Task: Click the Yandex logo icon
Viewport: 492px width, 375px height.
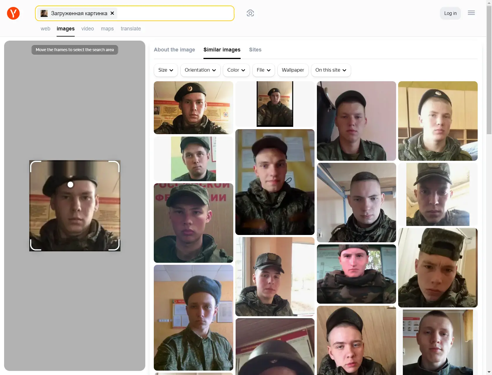Action: pyautogui.click(x=13, y=13)
